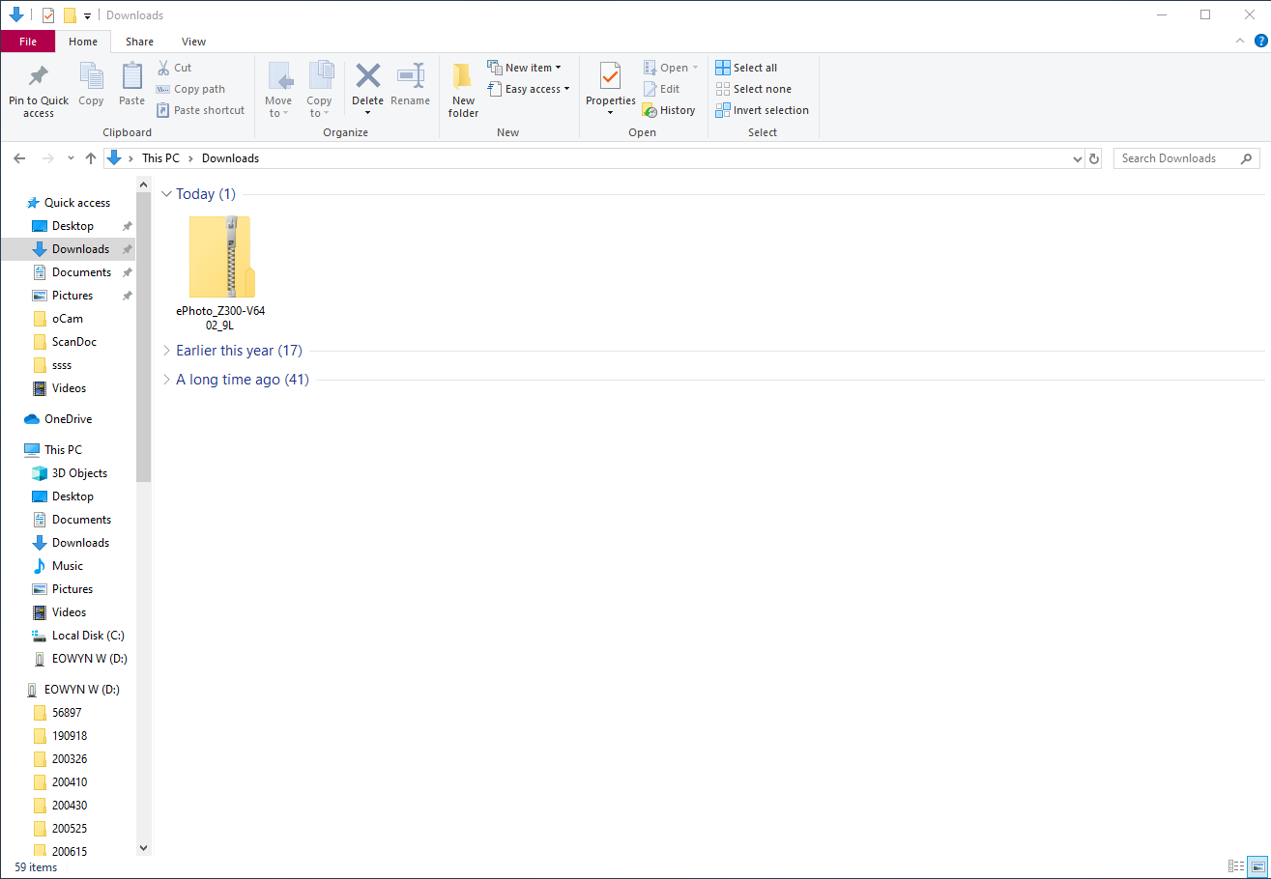This screenshot has height=879, width=1271.
Task: Select the ePhoto_Z300 zip file
Action: (220, 259)
